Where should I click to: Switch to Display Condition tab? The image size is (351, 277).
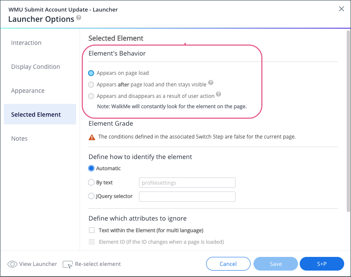click(35, 67)
